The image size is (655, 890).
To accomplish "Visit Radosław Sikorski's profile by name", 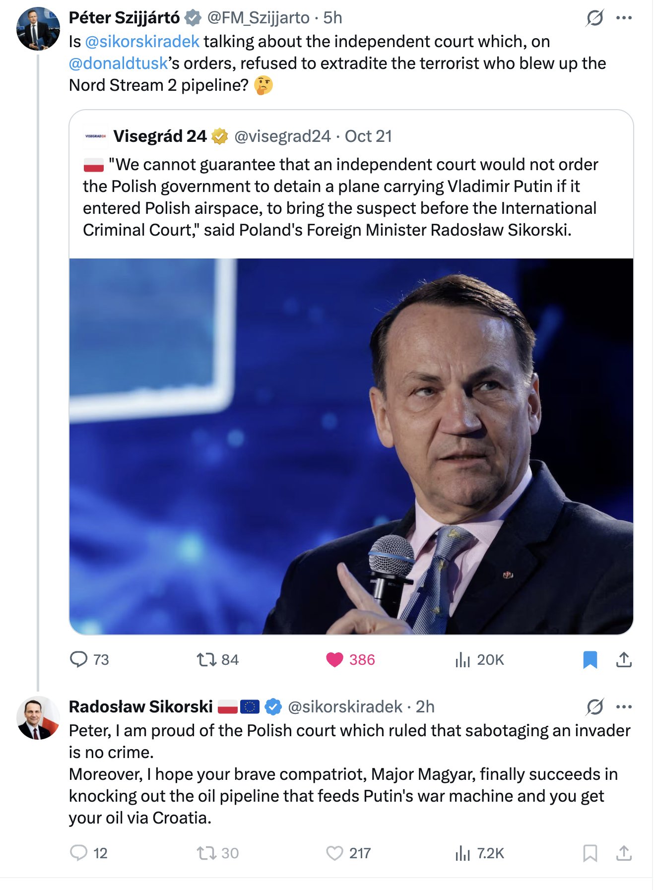I will [x=140, y=706].
